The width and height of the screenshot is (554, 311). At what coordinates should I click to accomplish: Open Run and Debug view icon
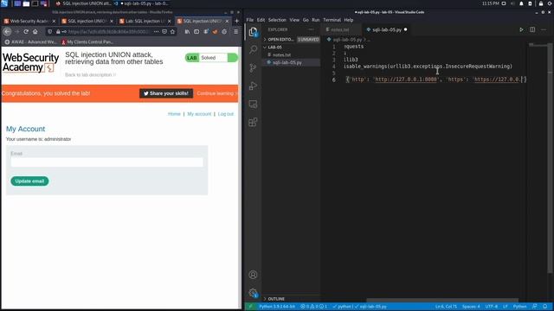point(253,86)
